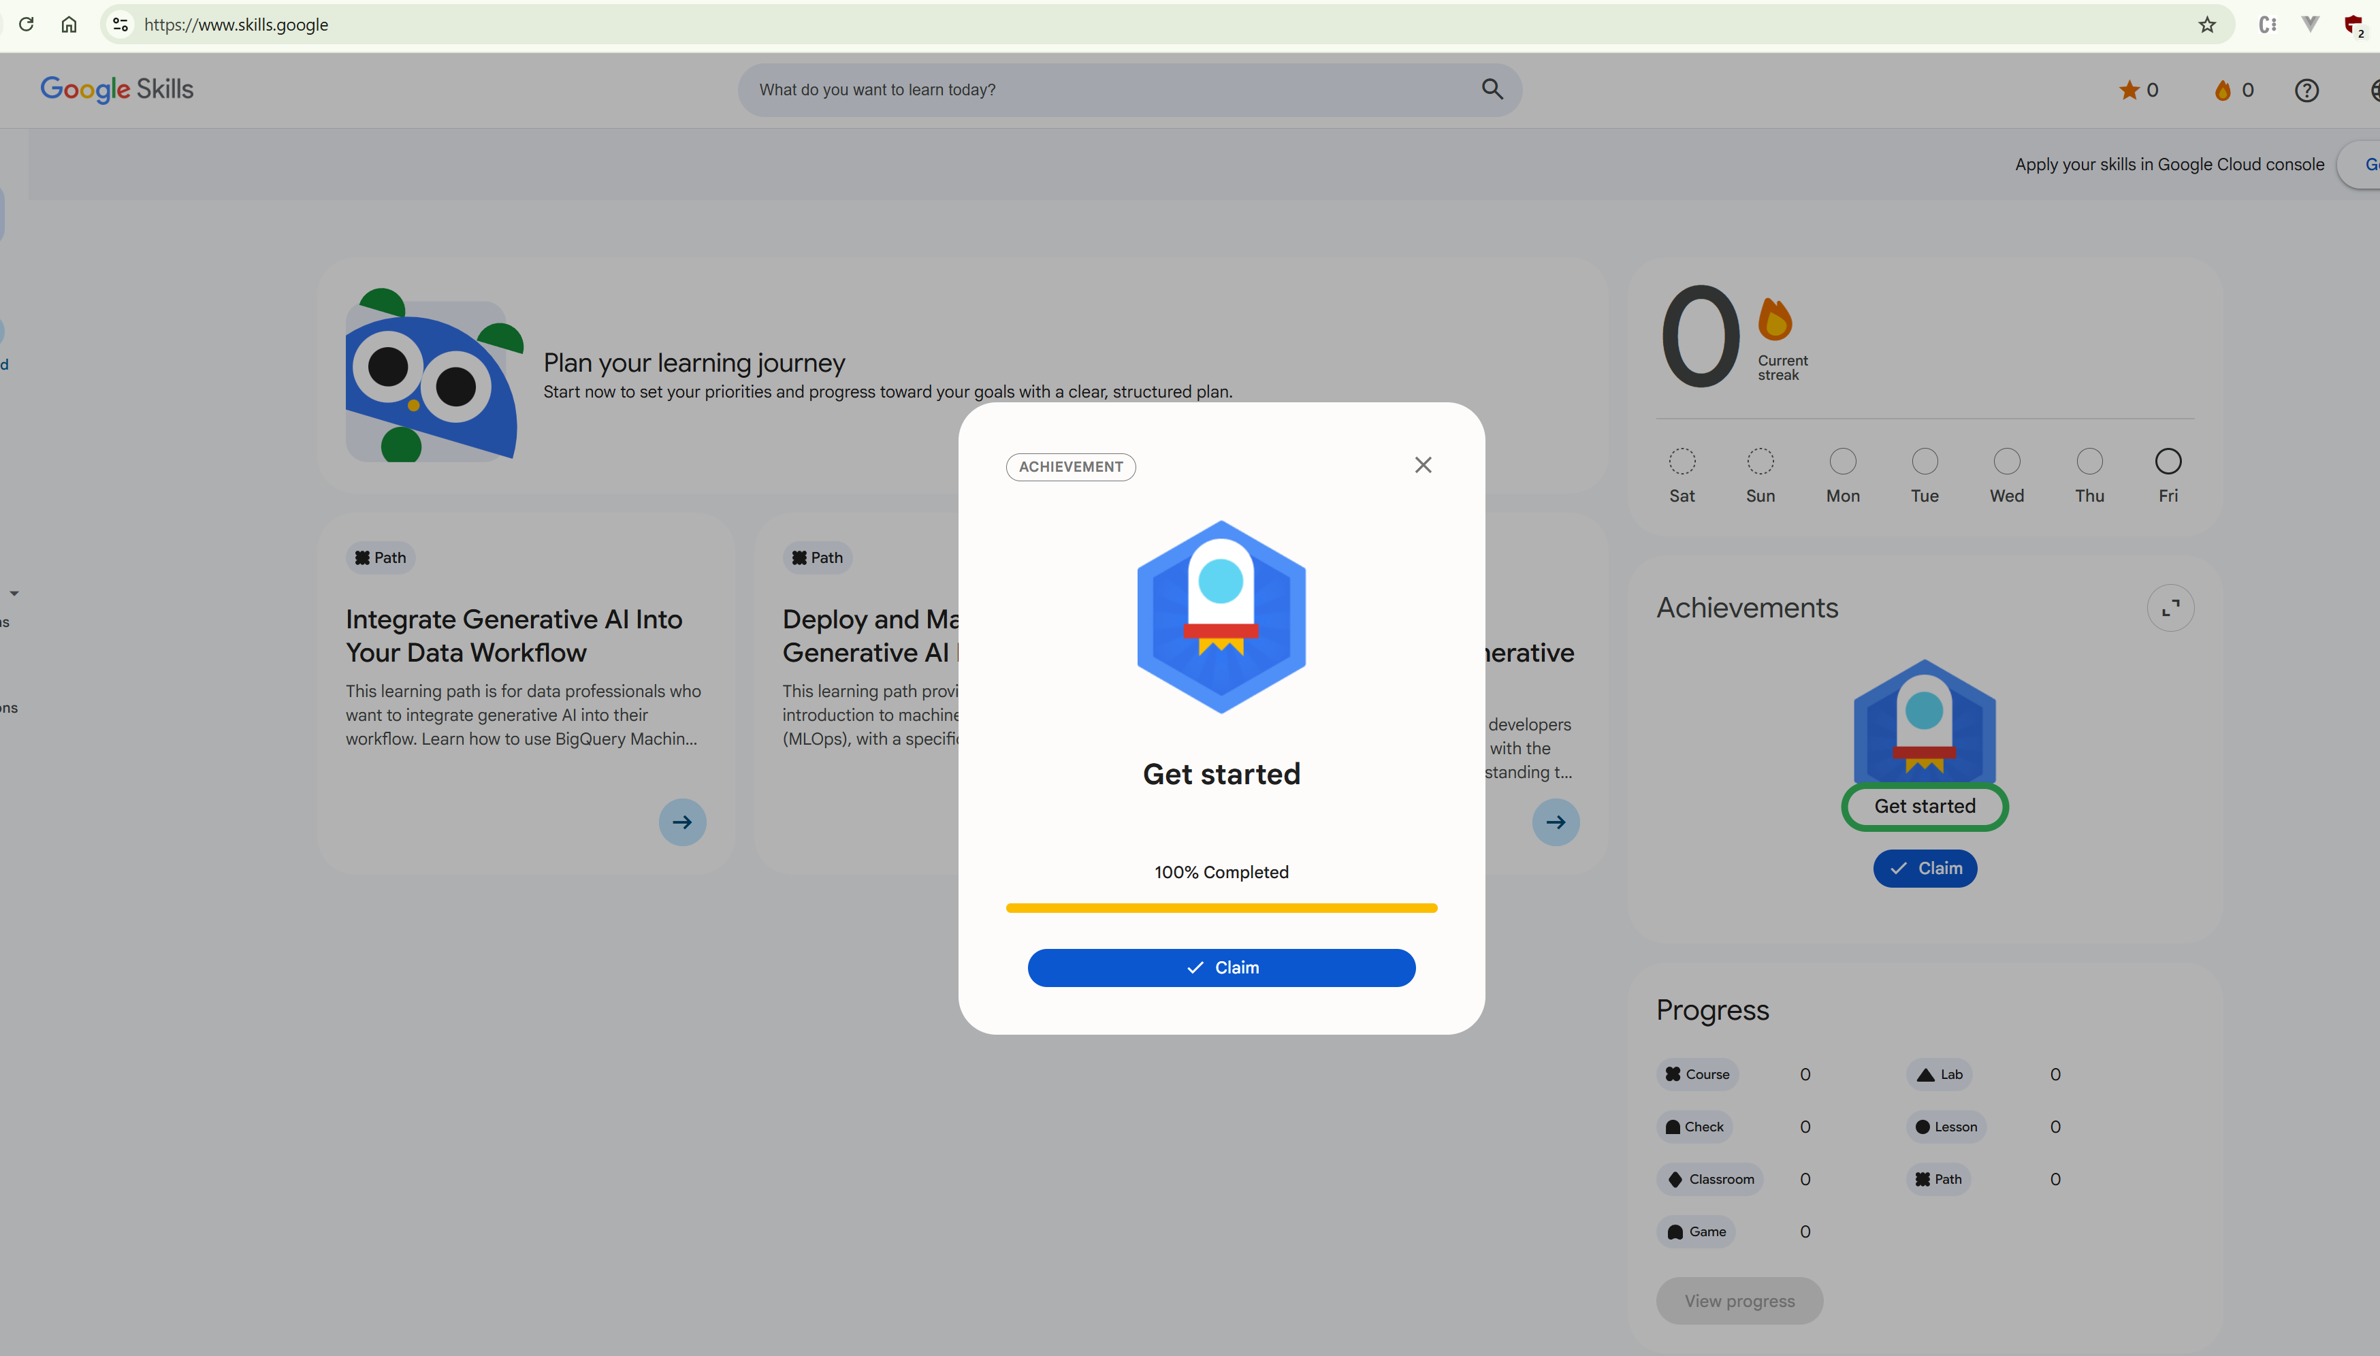Expand the Achievements panel
Image resolution: width=2380 pixels, height=1356 pixels.
(x=2170, y=608)
